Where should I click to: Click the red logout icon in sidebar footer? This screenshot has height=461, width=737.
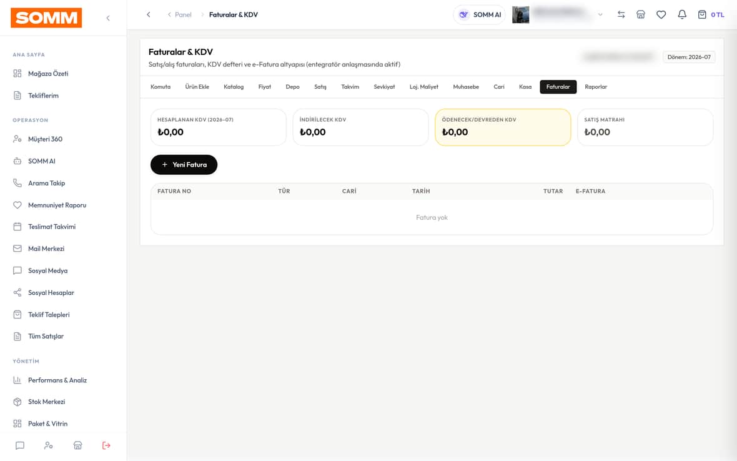click(106, 445)
